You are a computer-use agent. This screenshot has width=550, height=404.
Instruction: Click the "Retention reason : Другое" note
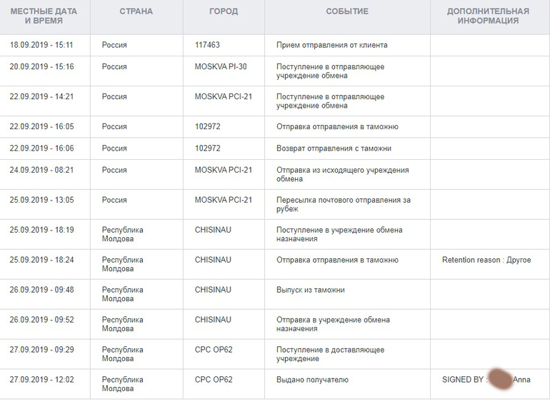486,260
